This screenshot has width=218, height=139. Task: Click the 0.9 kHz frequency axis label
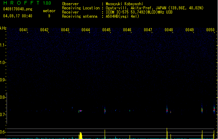(x=3, y=80)
